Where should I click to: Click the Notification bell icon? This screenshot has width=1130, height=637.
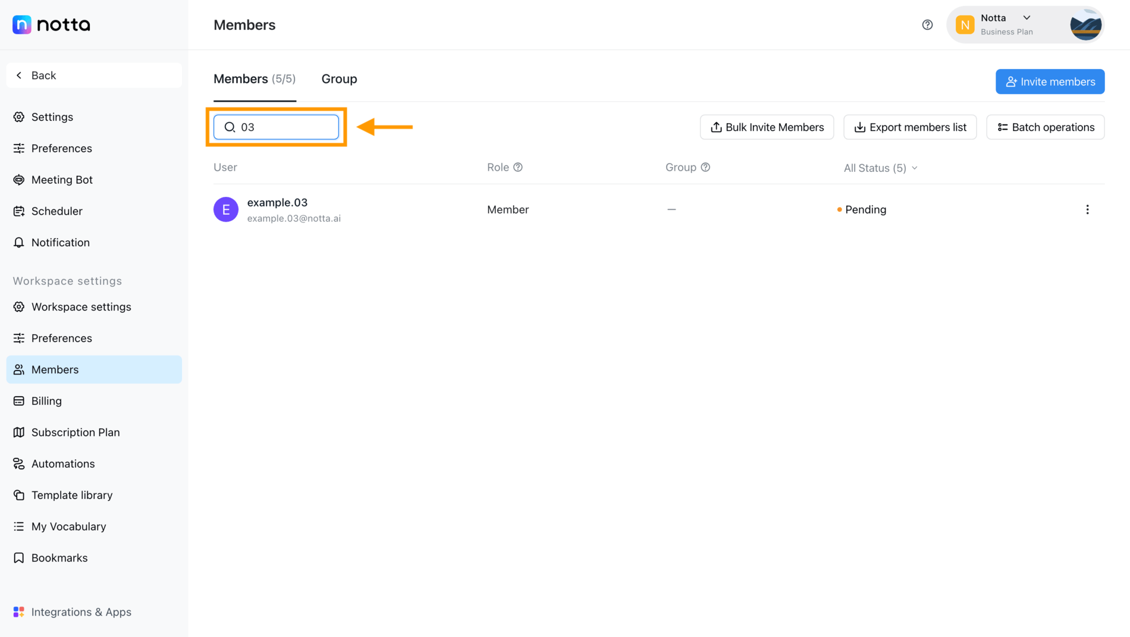[19, 243]
